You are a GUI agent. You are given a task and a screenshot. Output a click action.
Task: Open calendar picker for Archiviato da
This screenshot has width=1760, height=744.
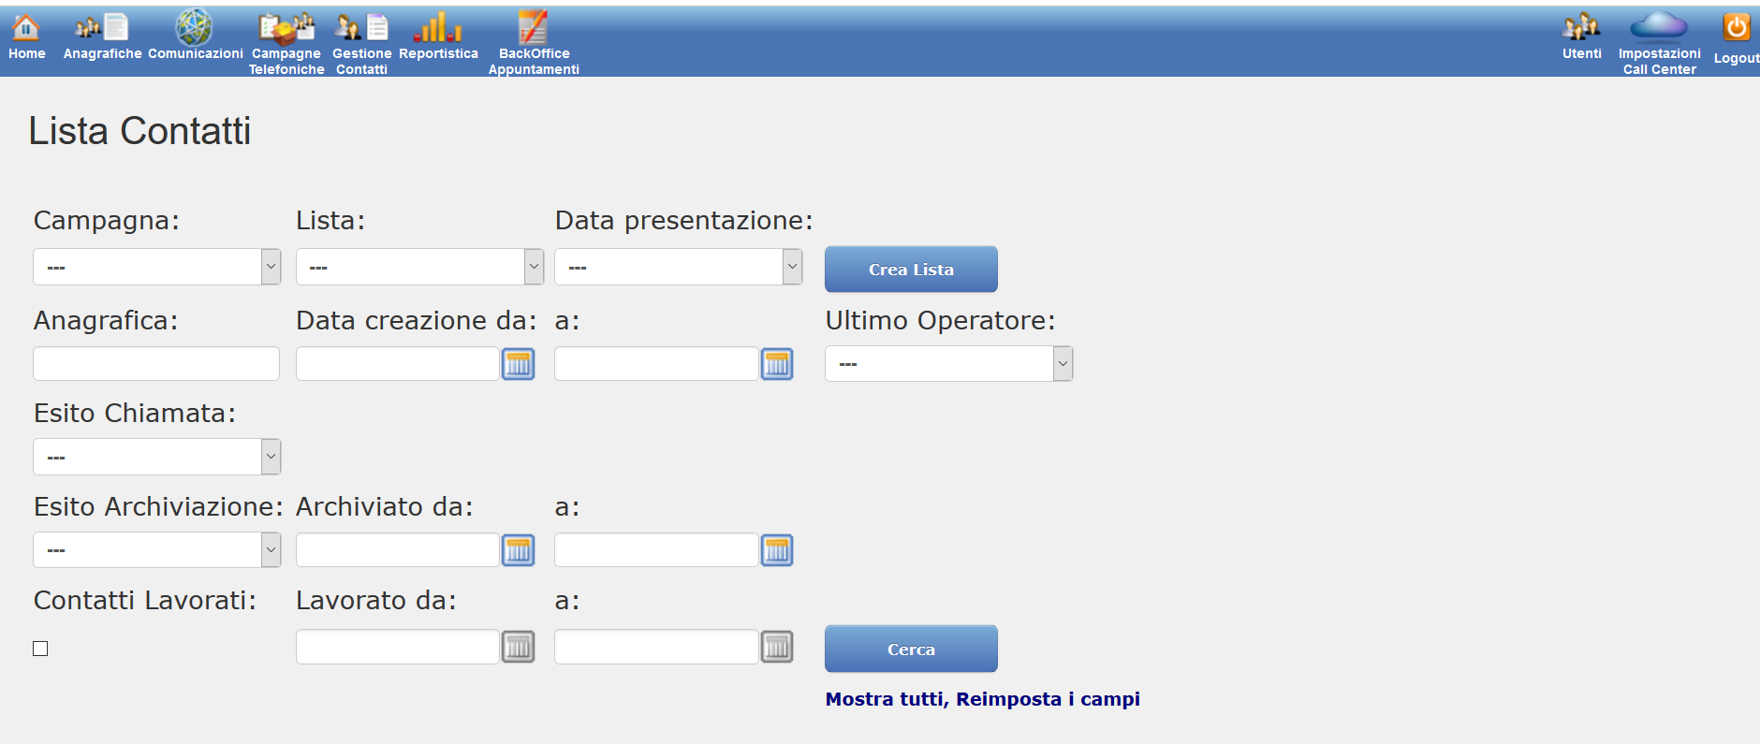518,549
